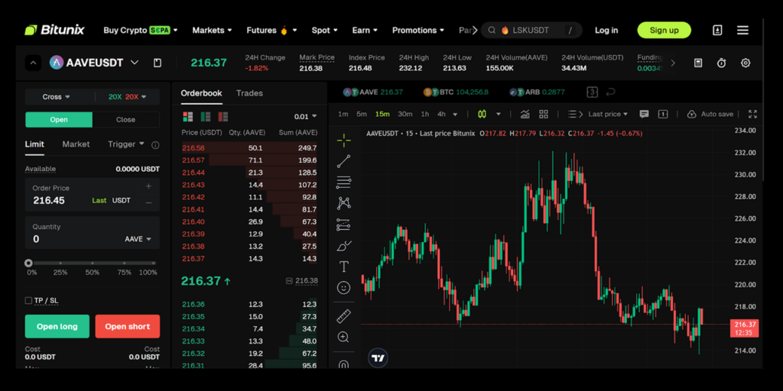
Task: Select the crosshair cursor tool
Action: (343, 141)
